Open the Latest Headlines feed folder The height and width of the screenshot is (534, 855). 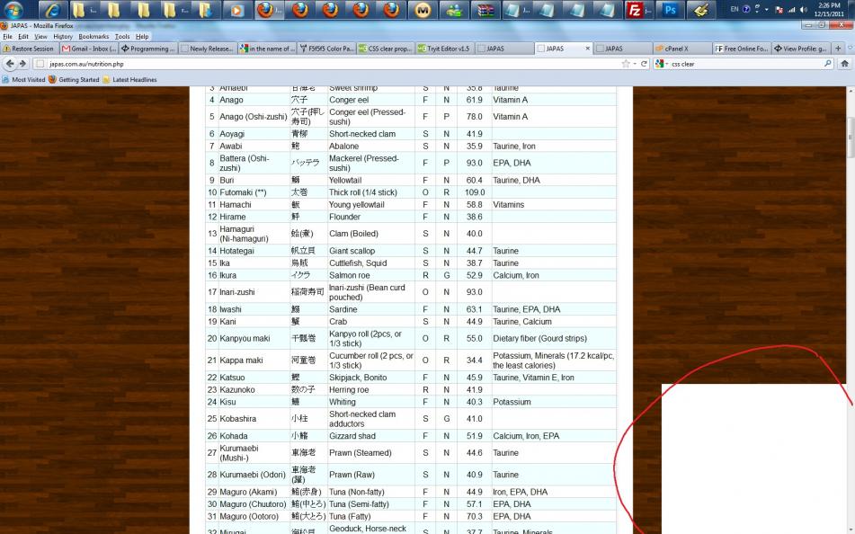pyautogui.click(x=129, y=80)
